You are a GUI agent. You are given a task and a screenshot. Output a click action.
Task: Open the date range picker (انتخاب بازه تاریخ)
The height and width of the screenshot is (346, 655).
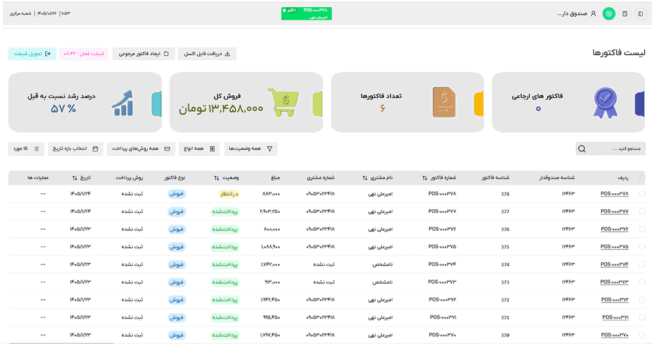75,149
